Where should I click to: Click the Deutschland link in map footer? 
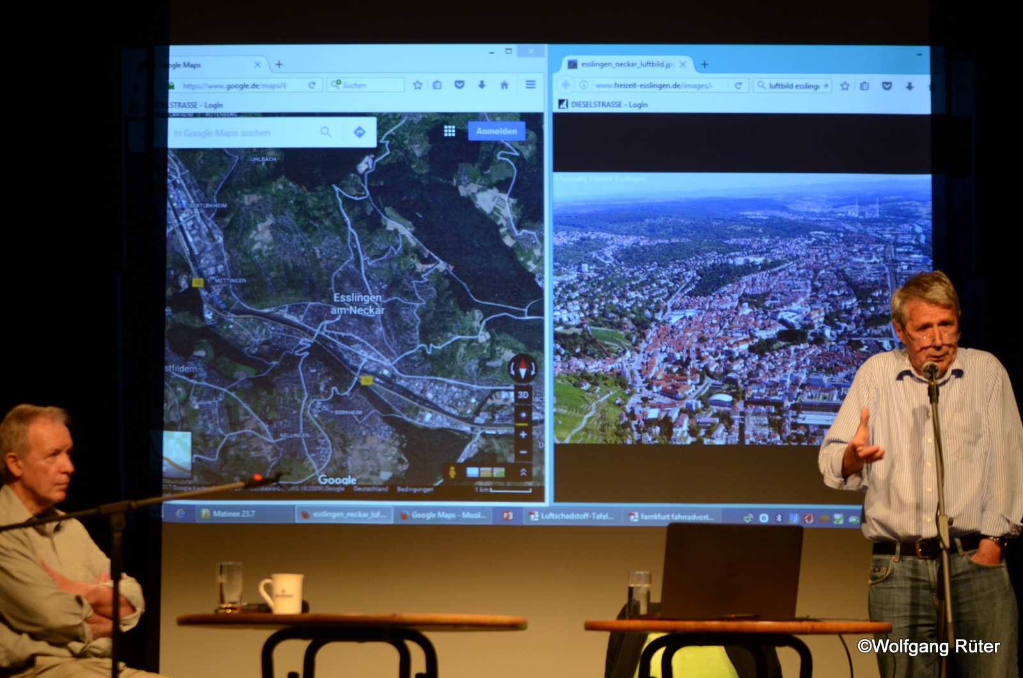(x=371, y=489)
